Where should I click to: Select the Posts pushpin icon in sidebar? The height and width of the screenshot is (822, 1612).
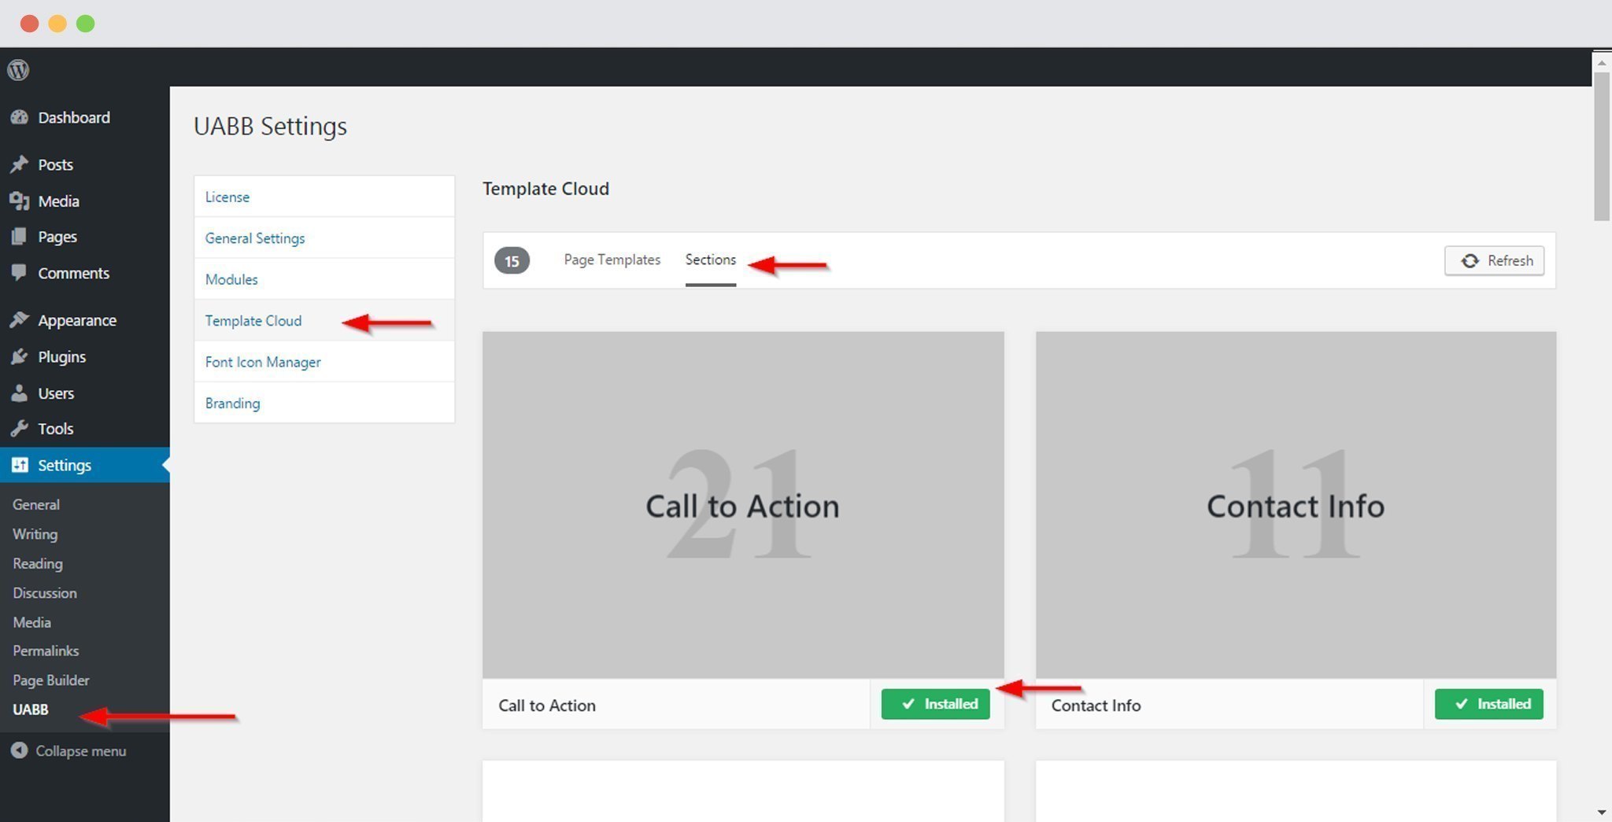click(x=20, y=164)
